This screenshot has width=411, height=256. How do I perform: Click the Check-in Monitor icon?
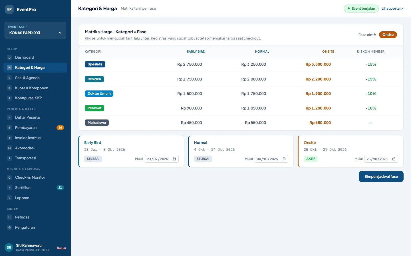(x=9, y=177)
